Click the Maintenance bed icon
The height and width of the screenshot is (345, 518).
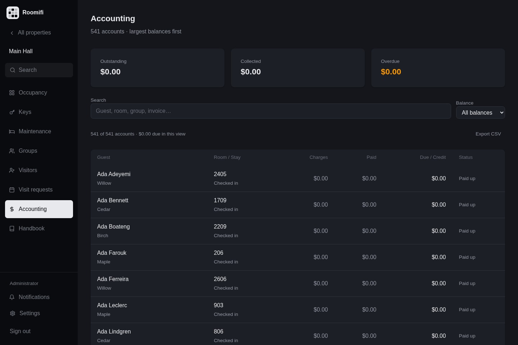[12, 132]
